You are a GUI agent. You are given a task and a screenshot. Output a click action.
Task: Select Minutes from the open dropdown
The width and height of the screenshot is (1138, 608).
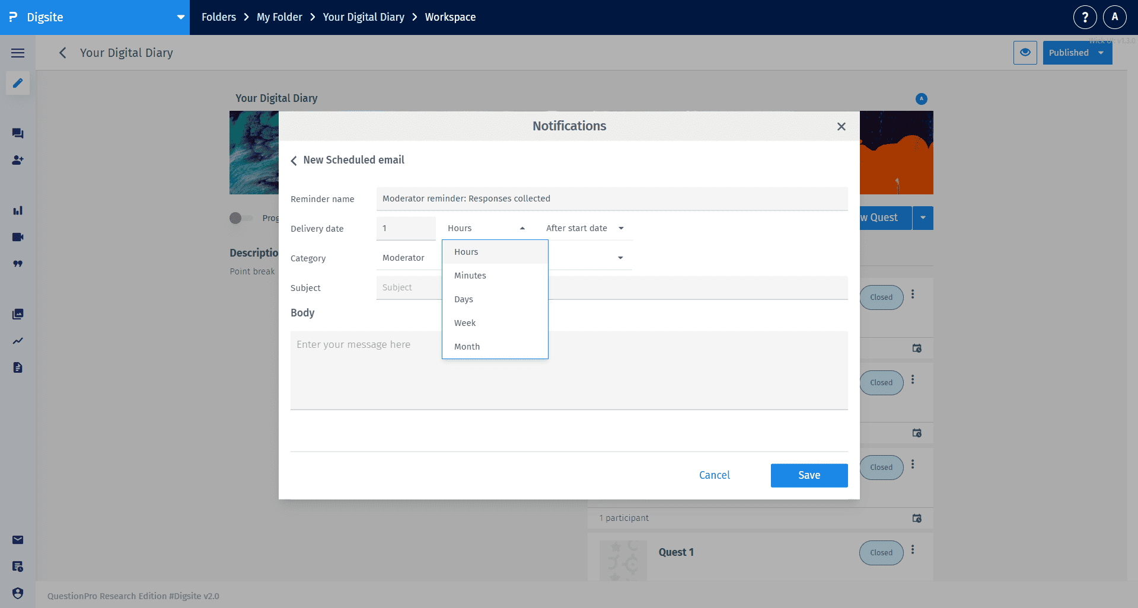pyautogui.click(x=470, y=275)
